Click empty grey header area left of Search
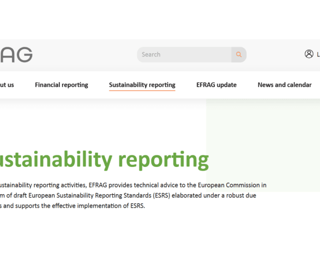 coord(84,55)
